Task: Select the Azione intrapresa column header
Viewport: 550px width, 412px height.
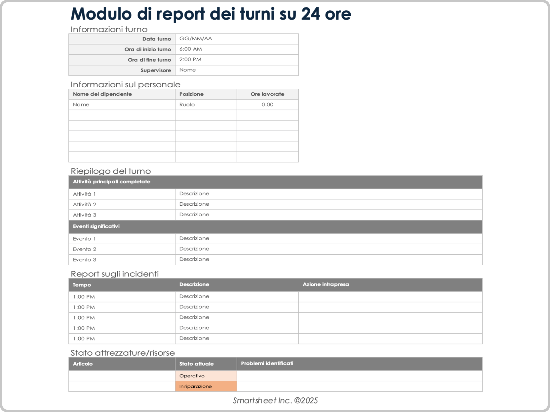Action: point(326,284)
